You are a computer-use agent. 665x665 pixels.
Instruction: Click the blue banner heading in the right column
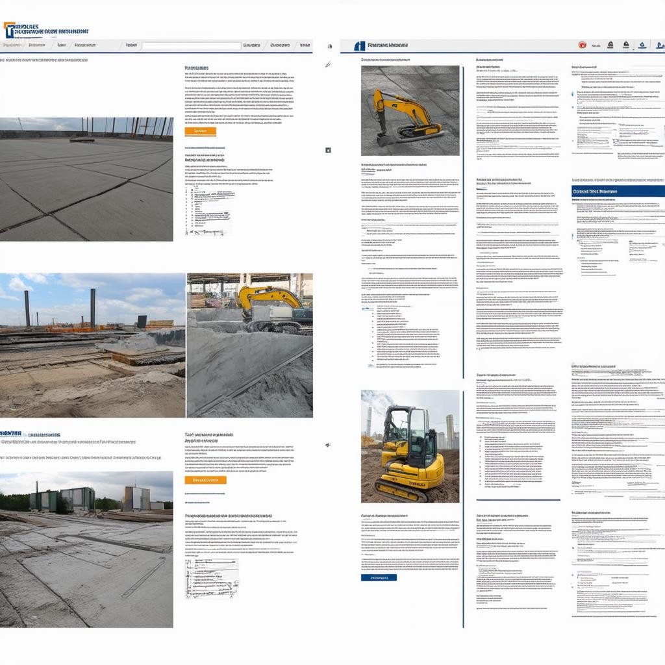click(x=618, y=192)
